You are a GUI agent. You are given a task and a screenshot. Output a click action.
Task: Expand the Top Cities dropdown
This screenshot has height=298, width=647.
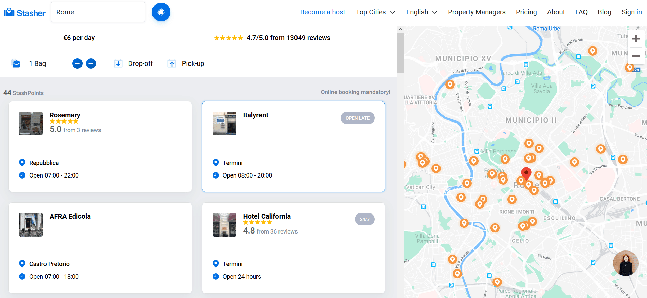click(376, 12)
